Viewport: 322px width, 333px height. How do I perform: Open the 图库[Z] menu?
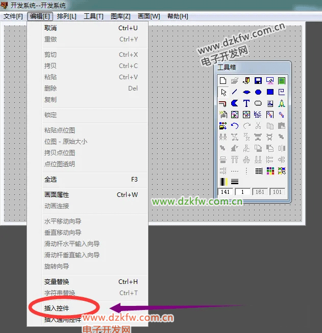point(120,16)
